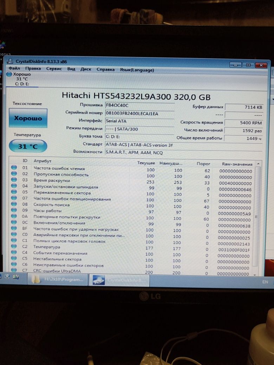Click status icon for attribute 02
This screenshot has height=365, width=274.
[14, 173]
